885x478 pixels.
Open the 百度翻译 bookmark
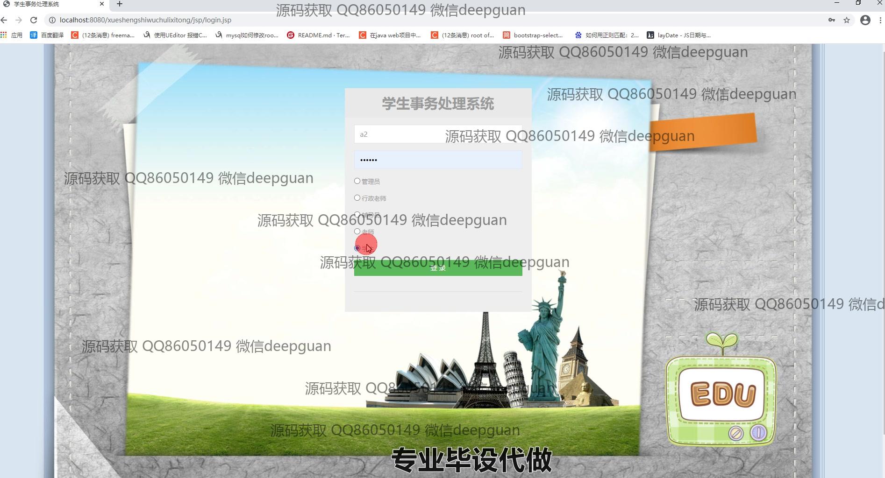[x=47, y=35]
